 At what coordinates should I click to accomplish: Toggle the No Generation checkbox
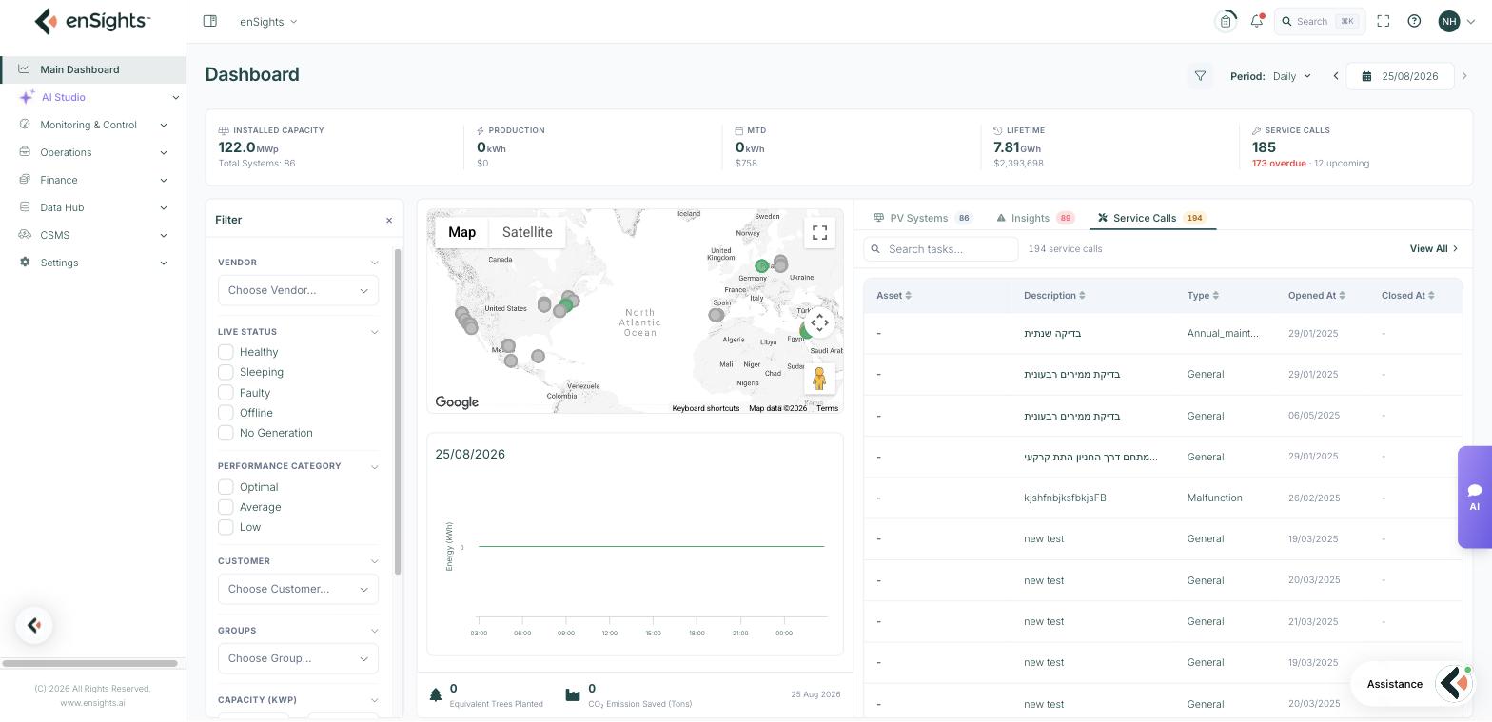coord(226,433)
